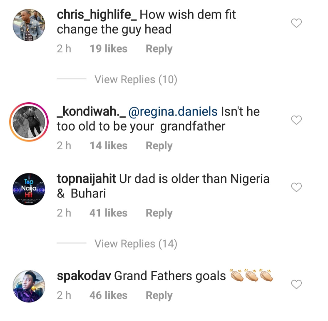This screenshot has height=321, width=328.
Task: Tap heart icon beside topnaijahit comment
Action: click(296, 188)
